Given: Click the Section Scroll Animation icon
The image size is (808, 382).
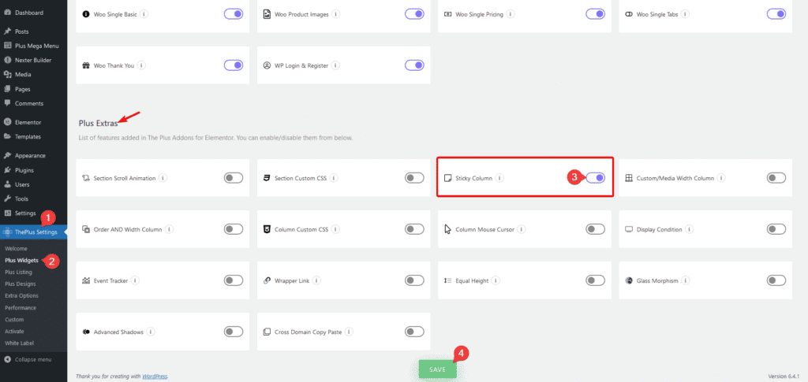Looking at the screenshot, I should 86,178.
